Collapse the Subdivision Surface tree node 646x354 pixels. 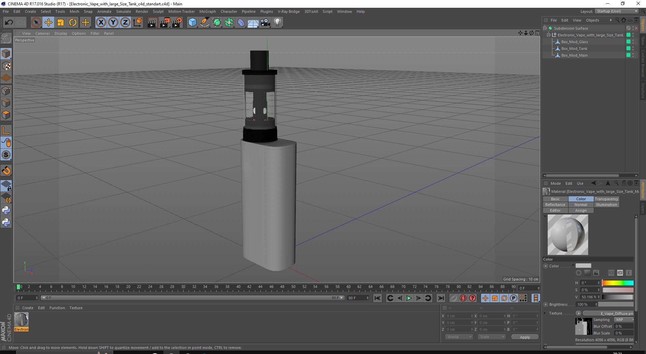(x=545, y=28)
